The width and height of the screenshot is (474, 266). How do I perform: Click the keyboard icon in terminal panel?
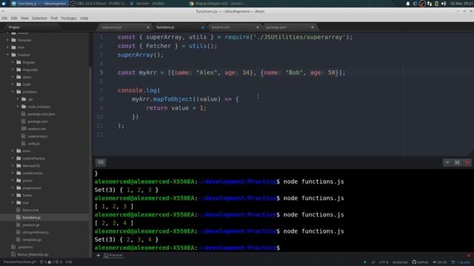101,163
